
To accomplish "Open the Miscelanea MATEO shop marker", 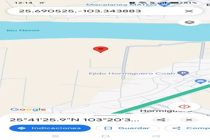I will click(x=164, y=5).
